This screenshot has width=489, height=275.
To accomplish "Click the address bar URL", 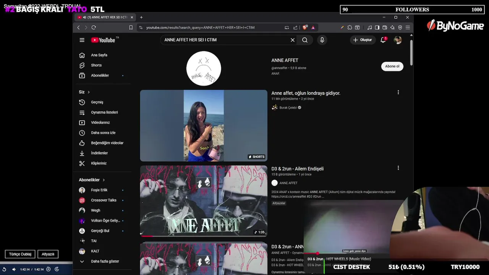I will 200,27.
